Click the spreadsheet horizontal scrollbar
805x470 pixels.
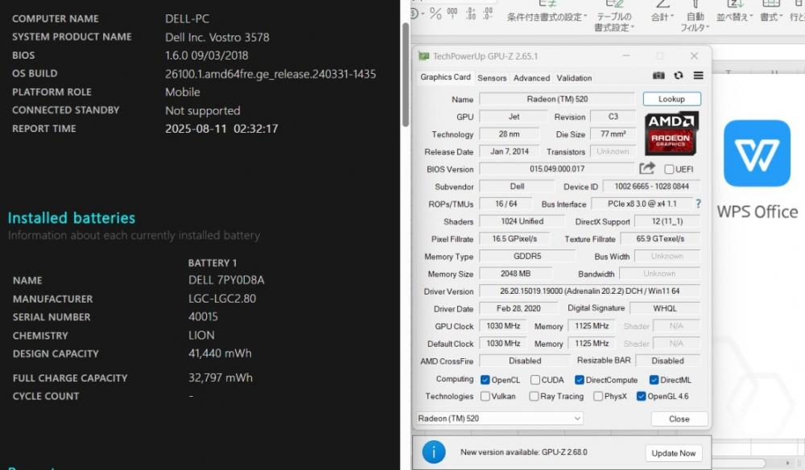[740, 463]
